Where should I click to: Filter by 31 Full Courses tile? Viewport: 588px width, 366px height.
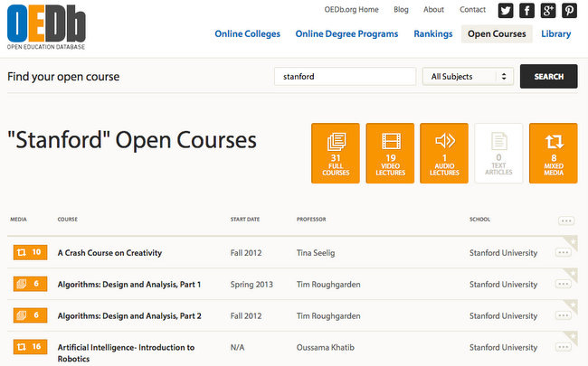(x=336, y=154)
